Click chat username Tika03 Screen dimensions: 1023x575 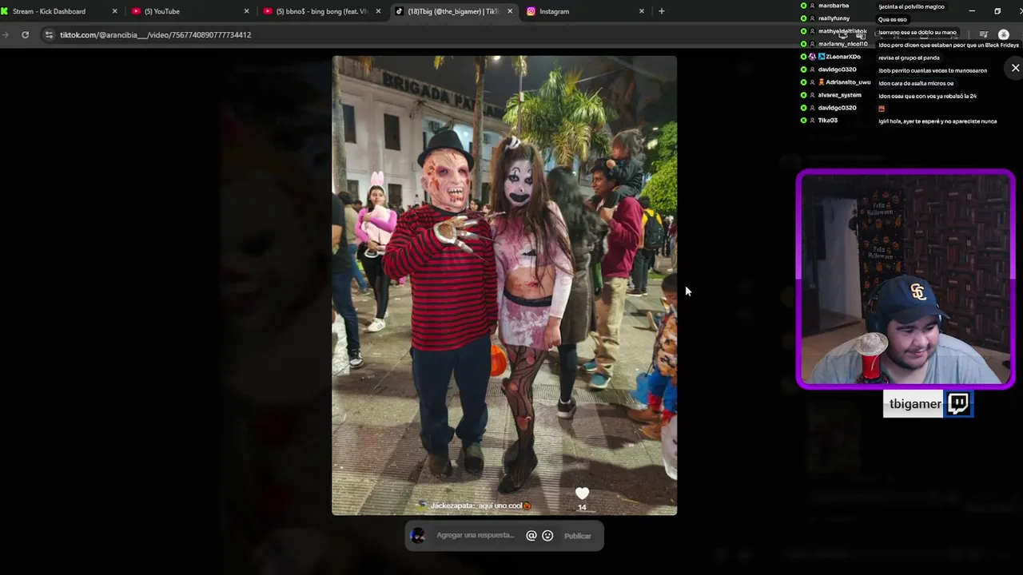pyautogui.click(x=827, y=121)
